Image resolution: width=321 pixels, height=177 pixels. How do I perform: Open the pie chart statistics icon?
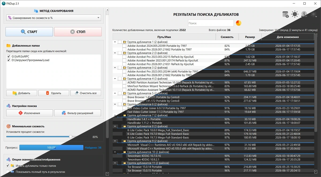pos(238,23)
